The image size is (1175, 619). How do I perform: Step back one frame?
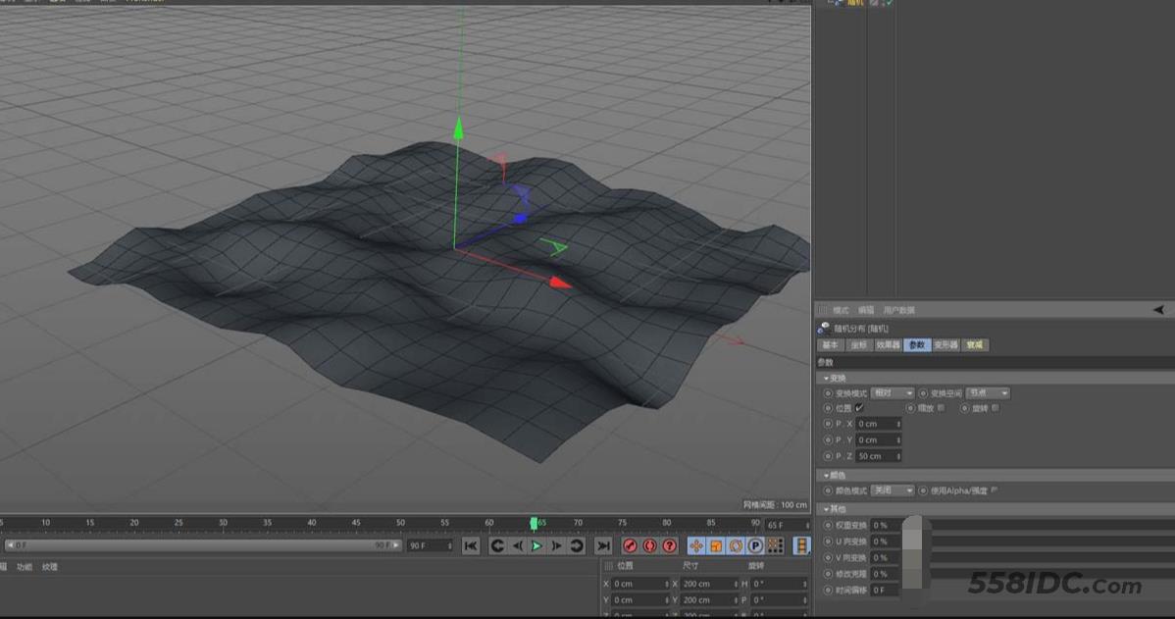(x=517, y=546)
